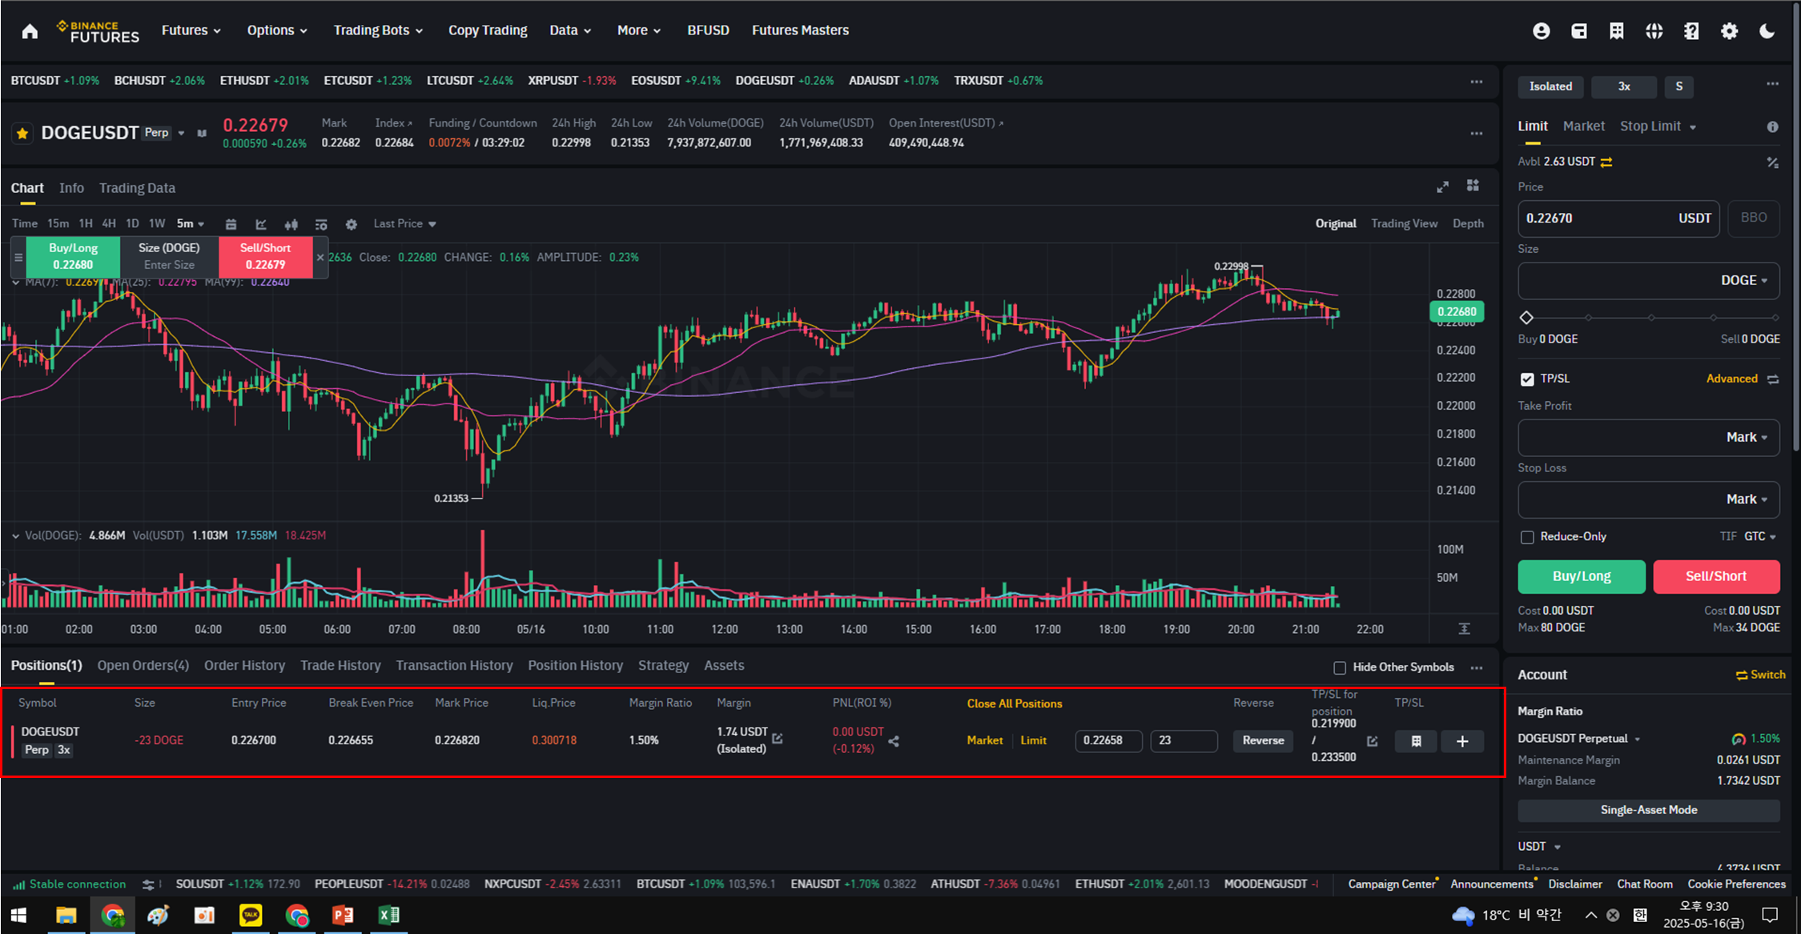Open Take Profit Mark trigger dropdown
This screenshot has width=1801, height=934.
(x=1747, y=438)
